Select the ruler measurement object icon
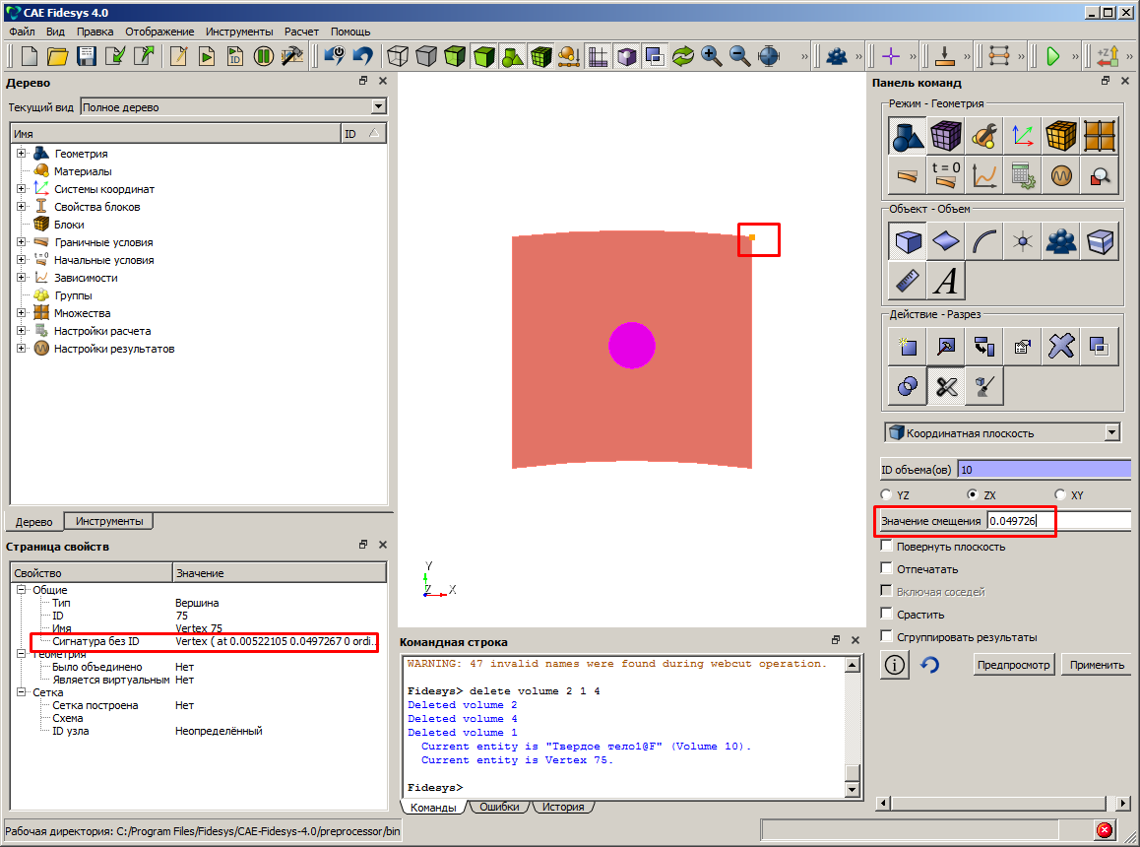This screenshot has width=1140, height=847. click(908, 281)
